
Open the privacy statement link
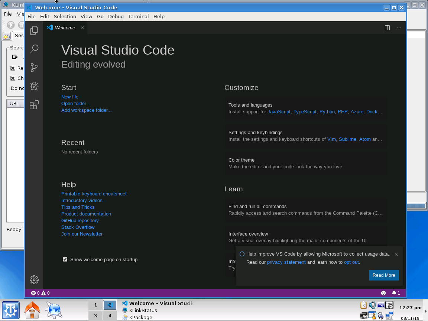point(286,262)
